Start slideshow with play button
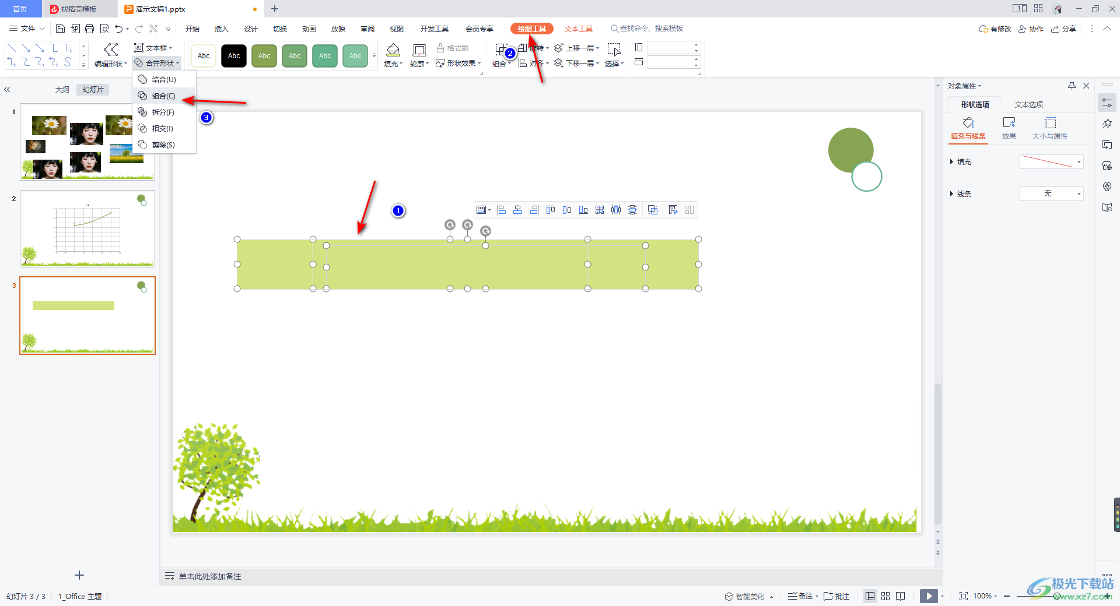The width and height of the screenshot is (1120, 606). (929, 596)
